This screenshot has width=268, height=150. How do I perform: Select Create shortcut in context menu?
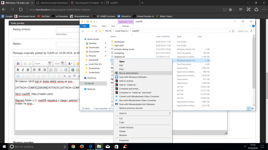[143, 127]
